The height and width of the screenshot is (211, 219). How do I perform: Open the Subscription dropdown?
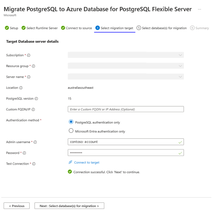(x=126, y=55)
